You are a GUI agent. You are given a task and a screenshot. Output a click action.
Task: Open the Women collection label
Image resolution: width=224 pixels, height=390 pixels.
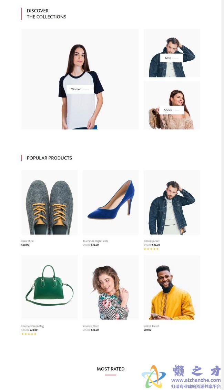coord(80,89)
